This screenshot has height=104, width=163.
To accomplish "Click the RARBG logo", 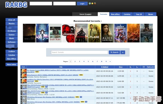I will [x=16, y=5].
